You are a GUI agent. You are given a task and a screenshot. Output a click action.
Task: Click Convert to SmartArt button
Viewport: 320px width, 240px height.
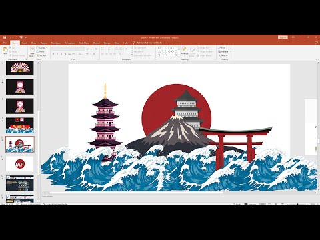(x=143, y=55)
